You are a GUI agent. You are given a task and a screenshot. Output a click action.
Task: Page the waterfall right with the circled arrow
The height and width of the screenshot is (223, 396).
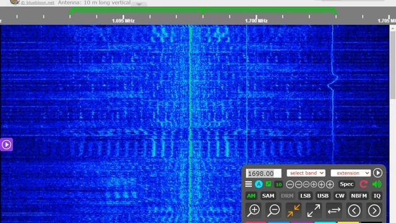pos(374,211)
